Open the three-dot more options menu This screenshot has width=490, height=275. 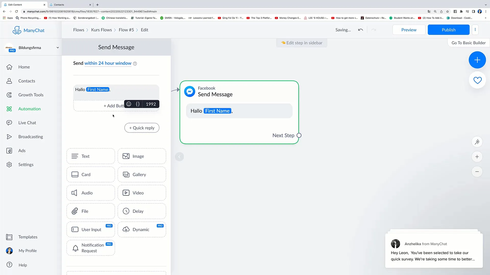point(475,30)
